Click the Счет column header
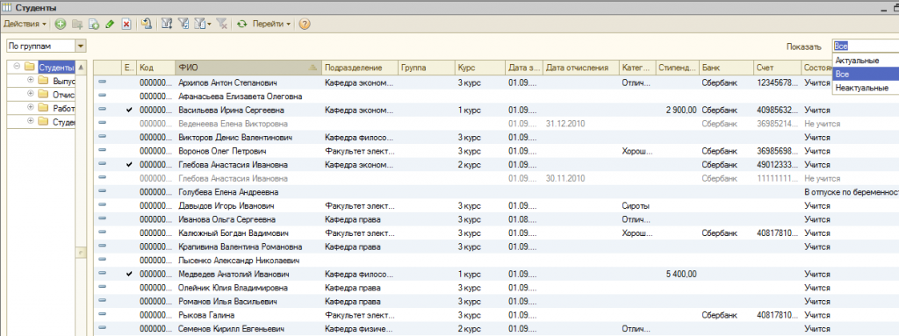Screen dimensions: 899x336 click(x=777, y=67)
